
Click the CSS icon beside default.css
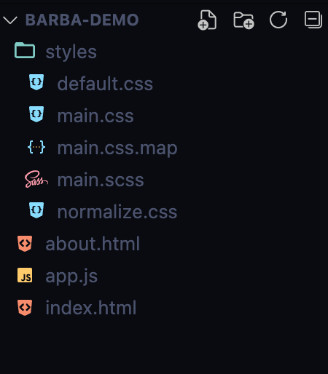(36, 82)
